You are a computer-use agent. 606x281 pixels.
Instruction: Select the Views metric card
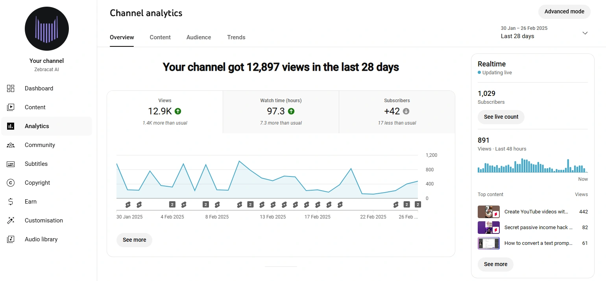(x=165, y=112)
